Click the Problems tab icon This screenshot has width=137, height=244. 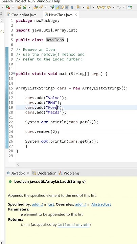[61, 173]
